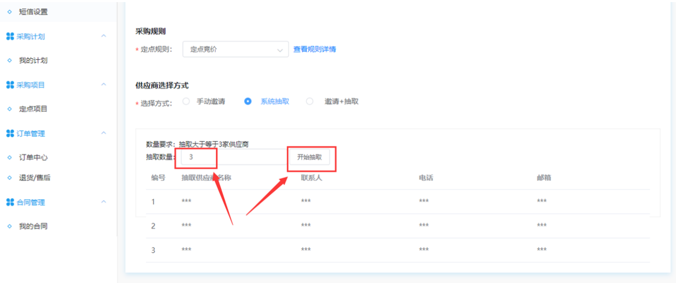Screen dimensions: 676x283
Task: Select the 手动邀请 radio option
Action: click(x=186, y=101)
